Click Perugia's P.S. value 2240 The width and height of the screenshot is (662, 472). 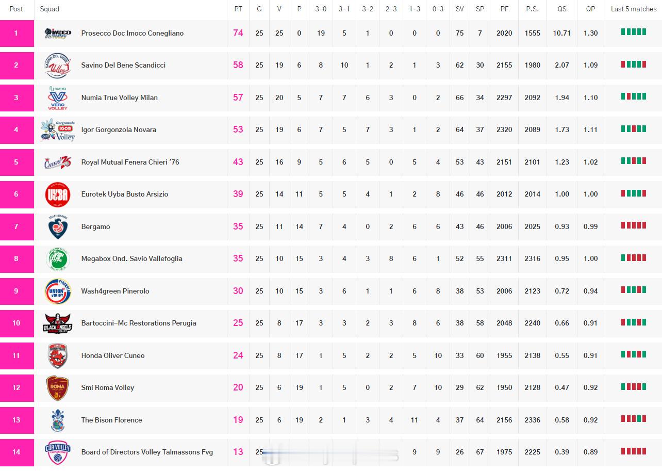pyautogui.click(x=533, y=323)
